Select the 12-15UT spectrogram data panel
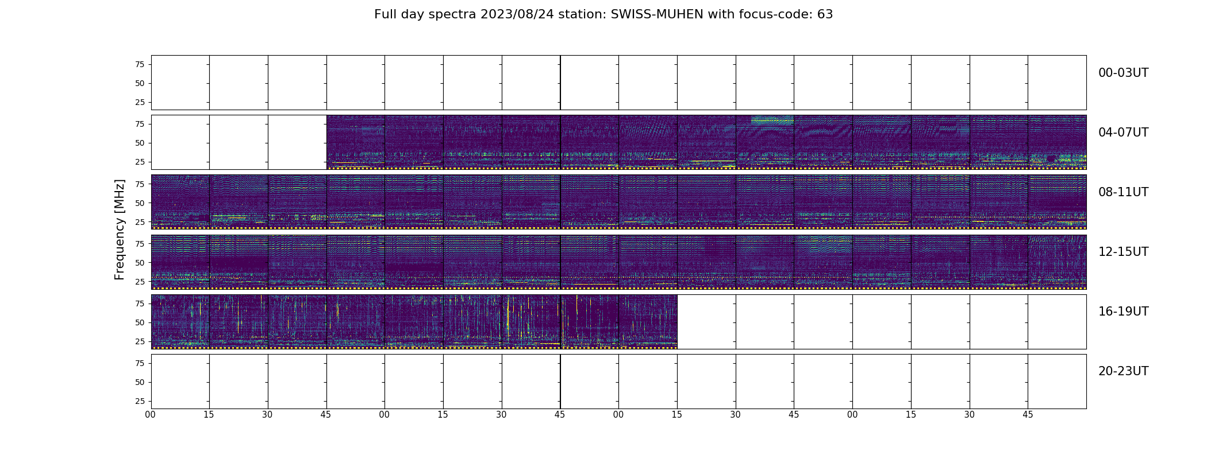This screenshot has height=459, width=1207. pyautogui.click(x=618, y=262)
